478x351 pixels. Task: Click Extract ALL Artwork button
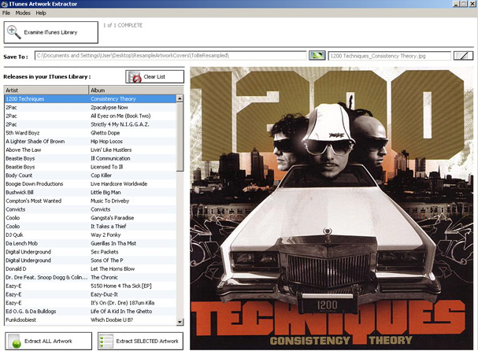click(49, 341)
